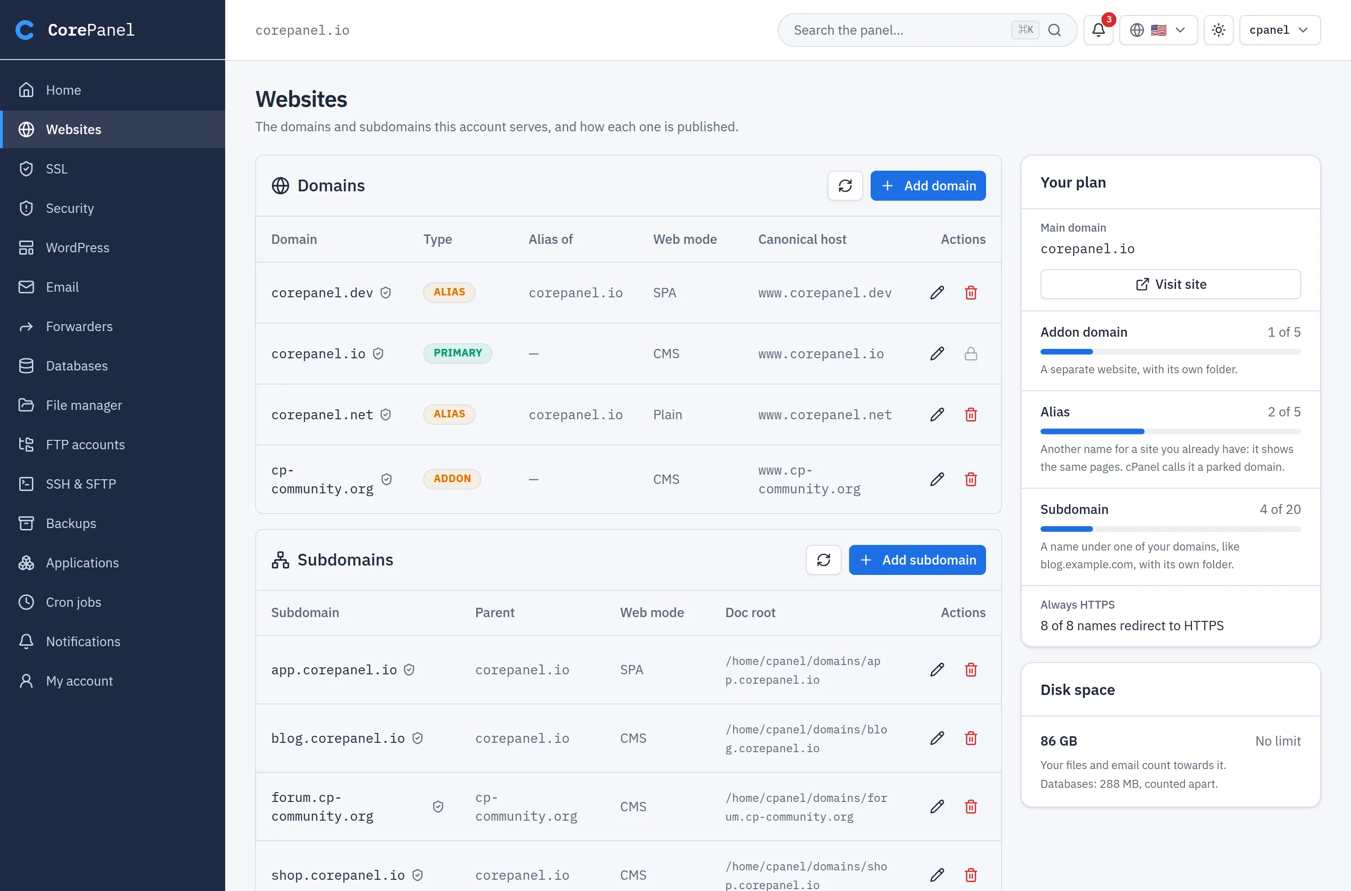Toggle the light/dark theme
The width and height of the screenshot is (1351, 891).
1218,30
